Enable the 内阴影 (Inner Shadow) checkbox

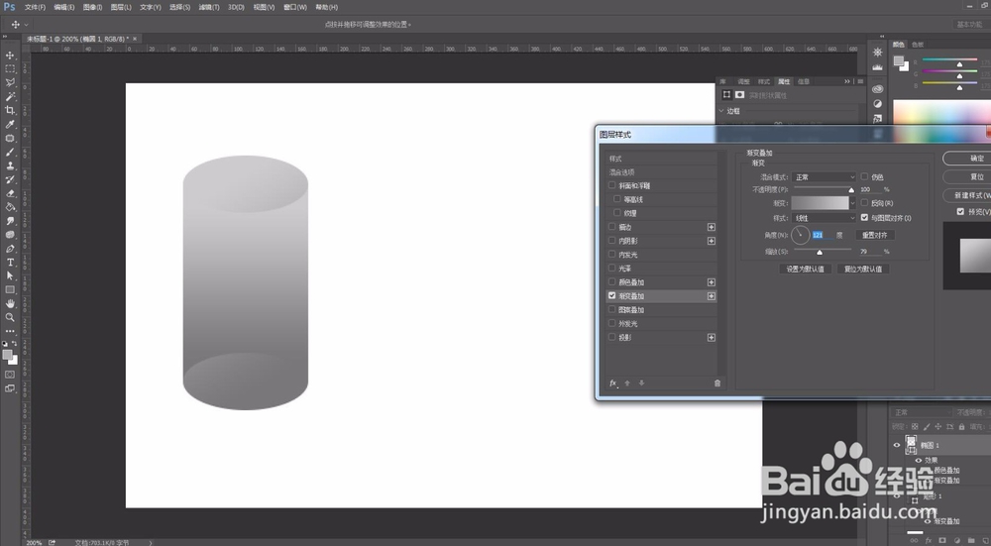(611, 240)
